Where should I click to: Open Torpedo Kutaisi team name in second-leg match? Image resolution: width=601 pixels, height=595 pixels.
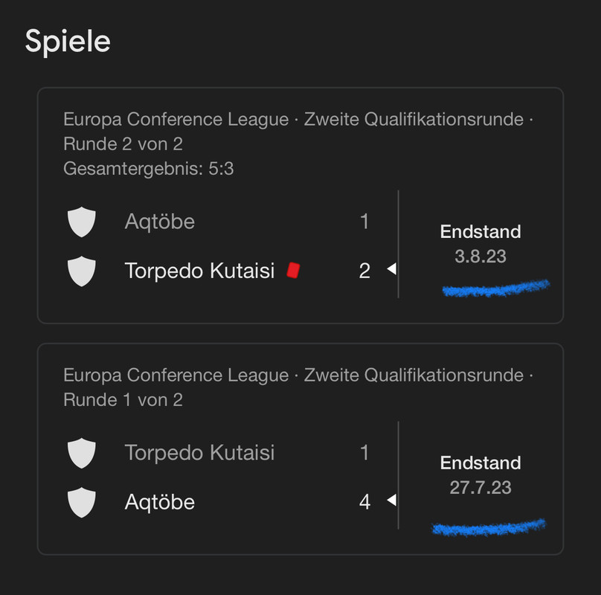point(199,271)
